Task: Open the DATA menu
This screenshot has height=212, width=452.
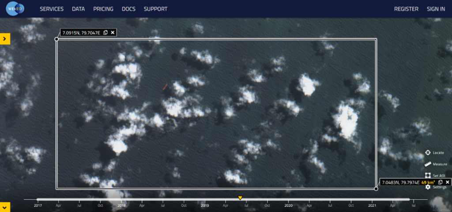Action: 78,9
